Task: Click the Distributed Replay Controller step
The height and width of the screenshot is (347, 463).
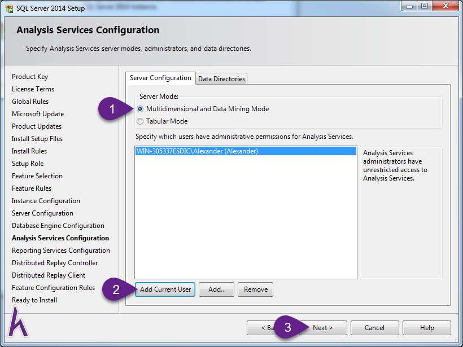Action: [55, 262]
